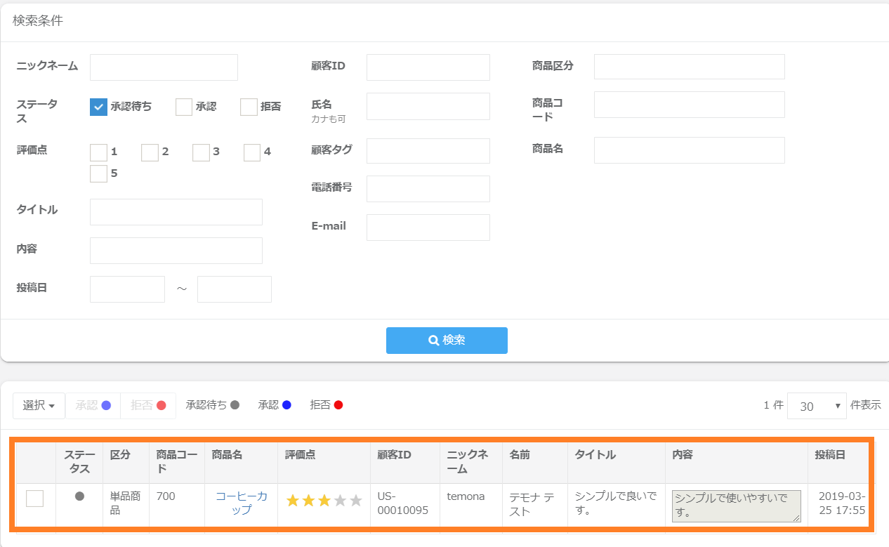Select the review row checkbox

34,499
